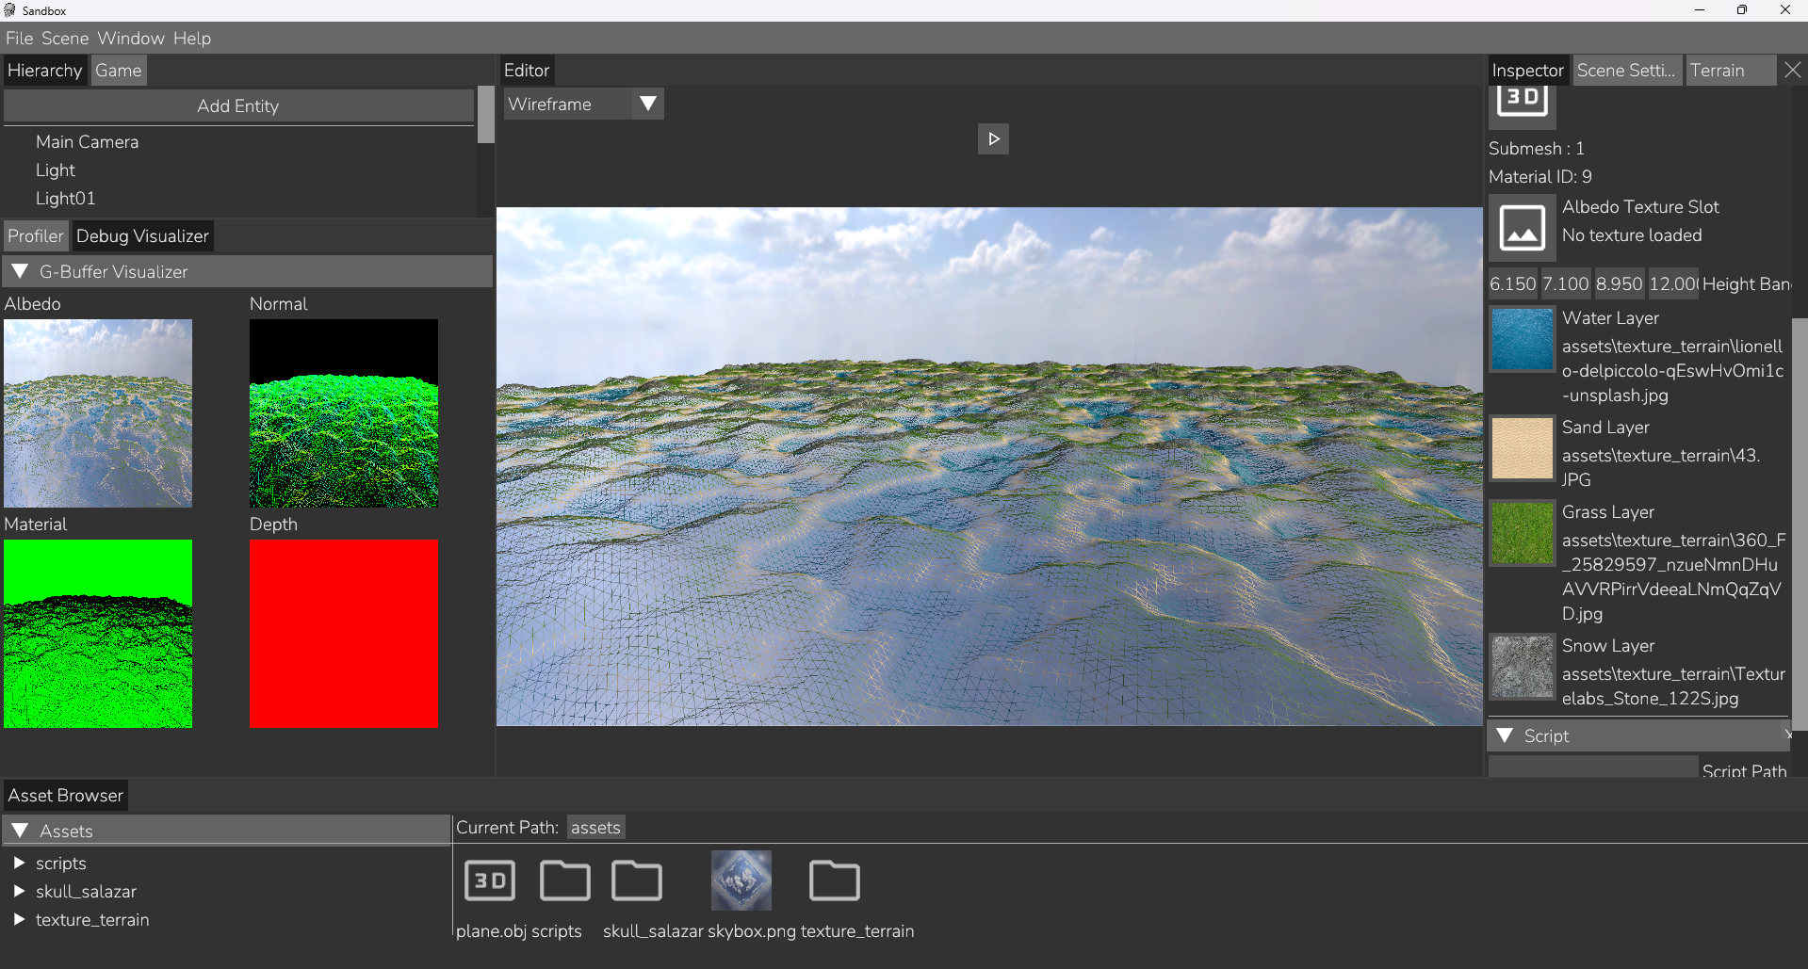Close the Inspector panel with X icon
Screen dimensions: 1808x969
tap(1793, 70)
